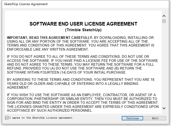Click the paragraph starting "IF YOU WISH TO USE"
The image size is (171, 126).
point(83,103)
